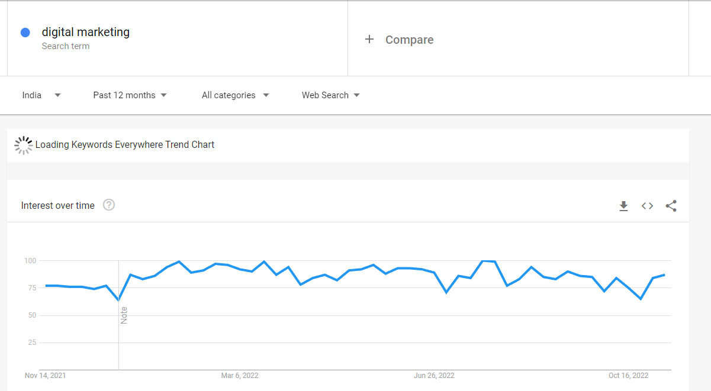Screen dimensions: 711x391
Task: Click the Loading Keywords Everywhere Trend Chart text
Action: (x=125, y=144)
